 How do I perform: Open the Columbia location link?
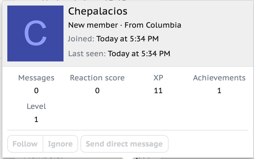[164, 25]
